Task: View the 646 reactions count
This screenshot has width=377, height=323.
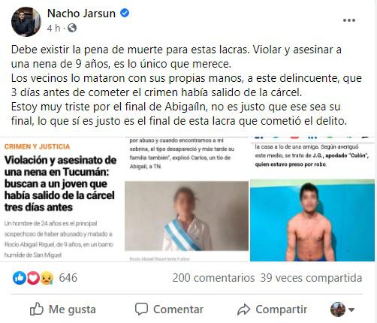Action: click(x=68, y=278)
